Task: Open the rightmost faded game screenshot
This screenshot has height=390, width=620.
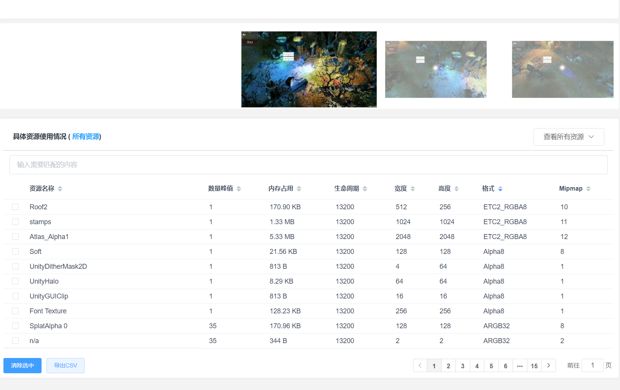Action: (563, 69)
